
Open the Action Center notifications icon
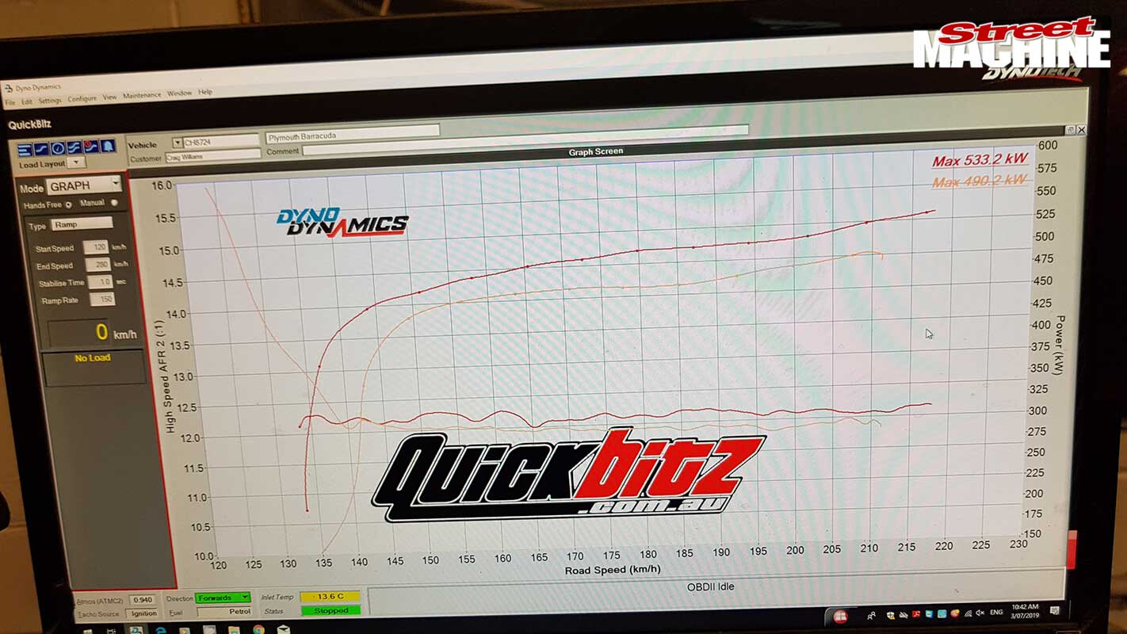1054,611
